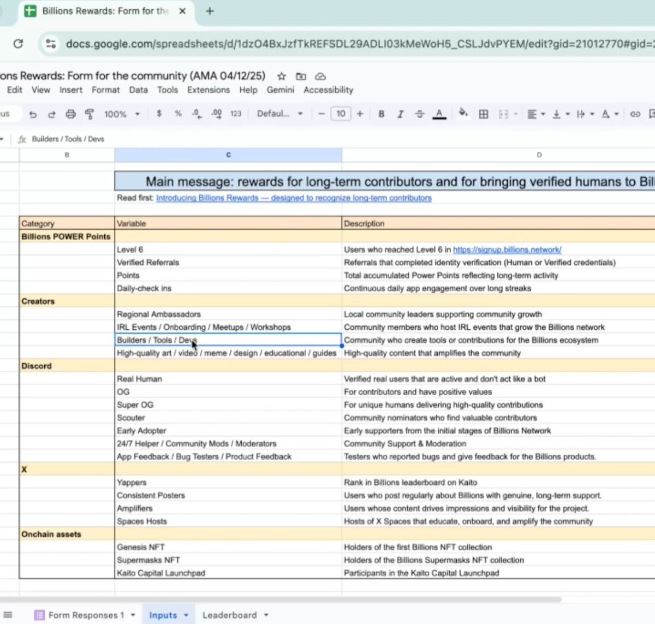Open Inputs tab dropdown arrow

tap(186, 615)
